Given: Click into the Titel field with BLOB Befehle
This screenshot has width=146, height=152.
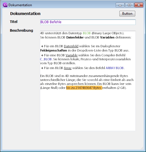Looking at the screenshot, I should [x=88, y=22].
